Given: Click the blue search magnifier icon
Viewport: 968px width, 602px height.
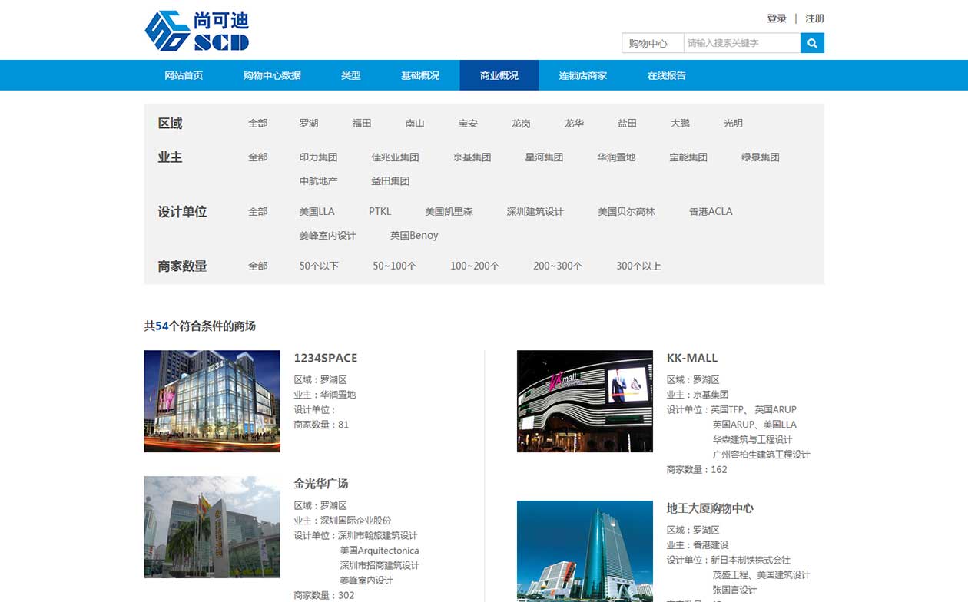Looking at the screenshot, I should tap(812, 43).
